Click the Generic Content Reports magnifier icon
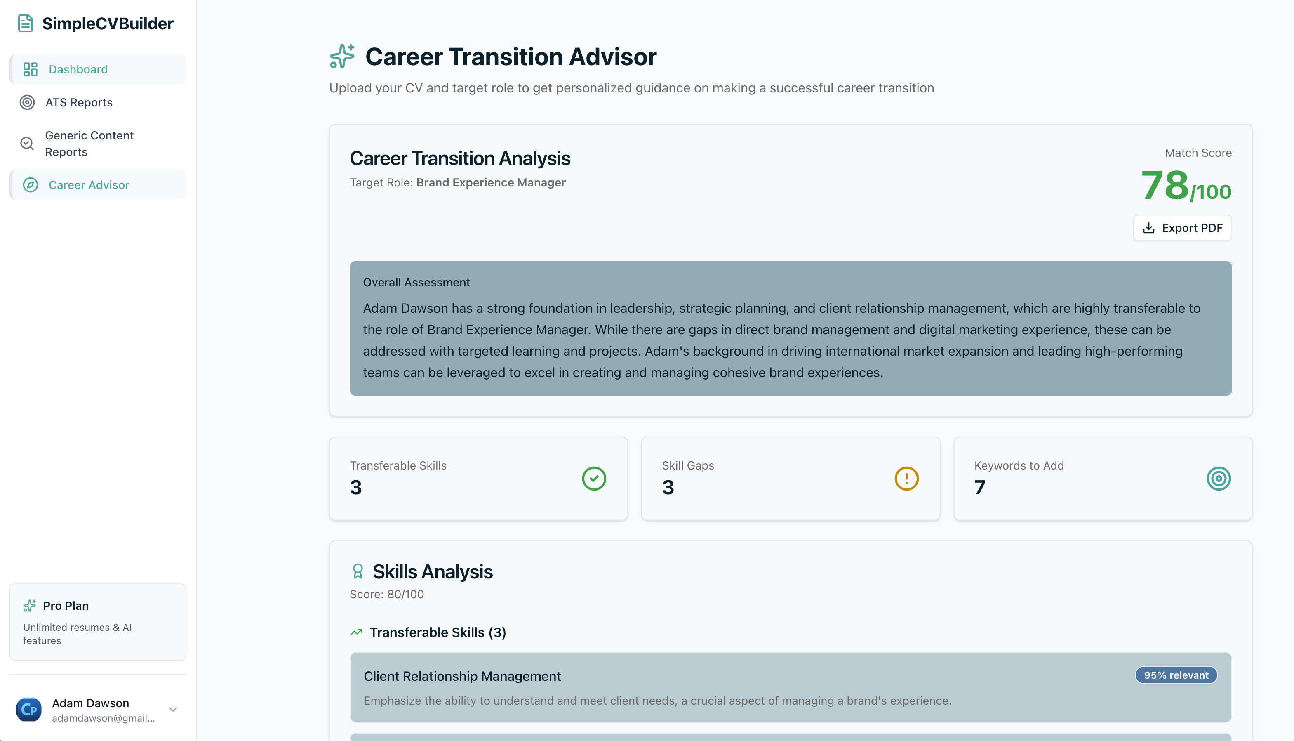Image resolution: width=1294 pixels, height=741 pixels. (27, 144)
